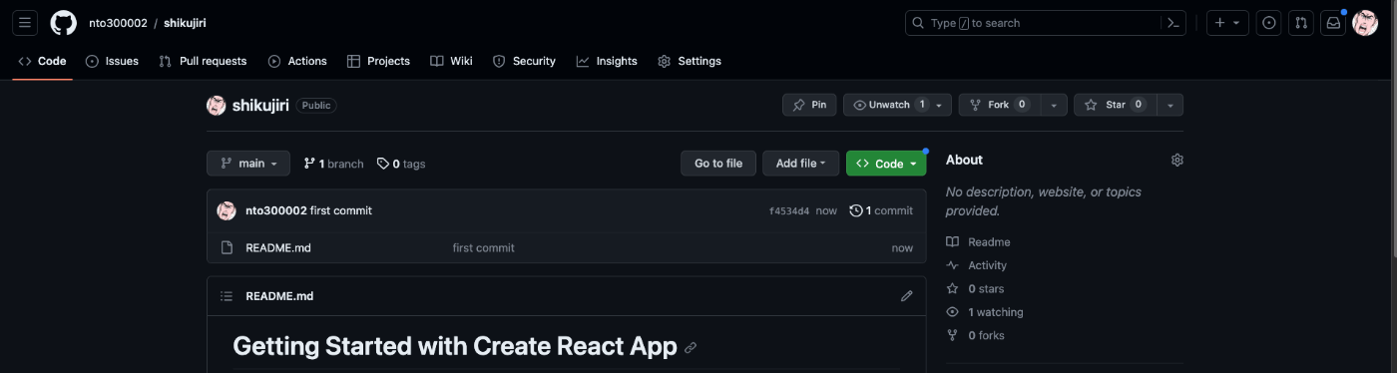Edit README with pencil icon
This screenshot has width=1397, height=373.
tap(907, 296)
